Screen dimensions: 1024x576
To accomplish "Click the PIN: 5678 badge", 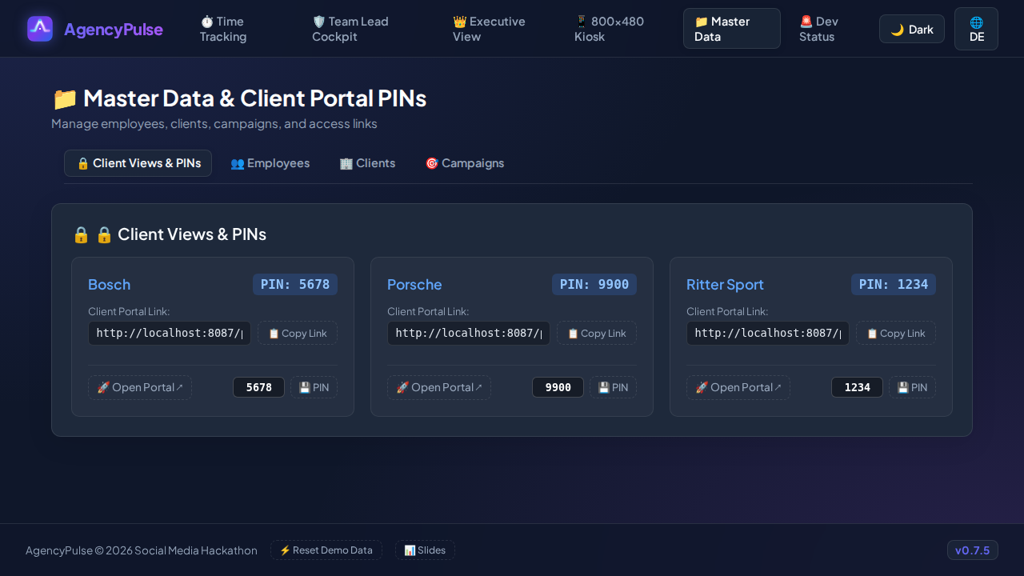I will (x=295, y=284).
